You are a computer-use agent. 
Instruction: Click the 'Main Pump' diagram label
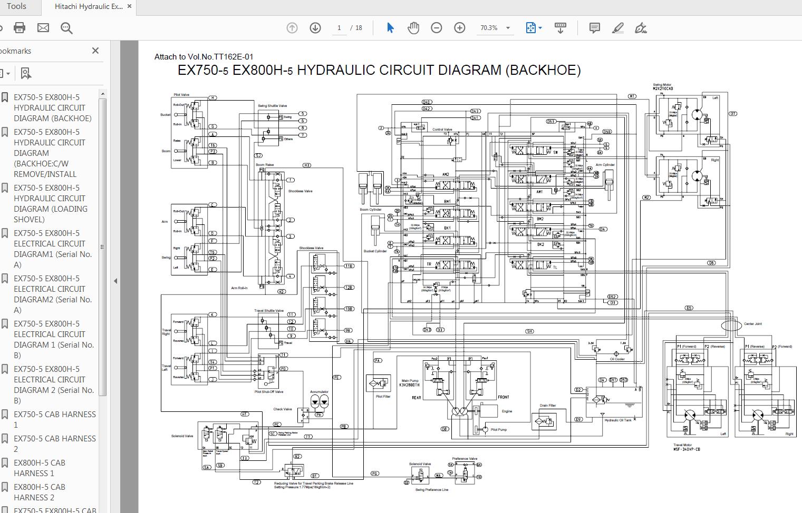click(x=410, y=381)
